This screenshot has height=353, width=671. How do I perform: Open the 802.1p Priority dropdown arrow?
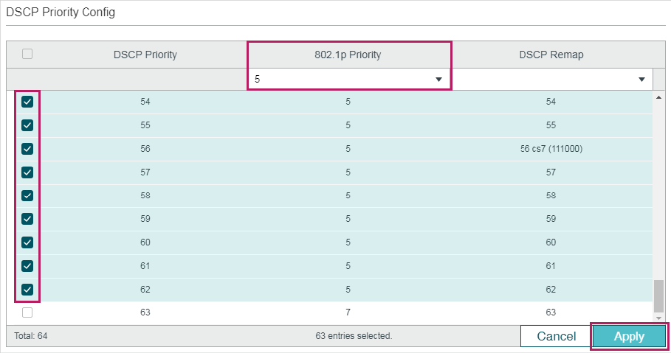click(438, 79)
